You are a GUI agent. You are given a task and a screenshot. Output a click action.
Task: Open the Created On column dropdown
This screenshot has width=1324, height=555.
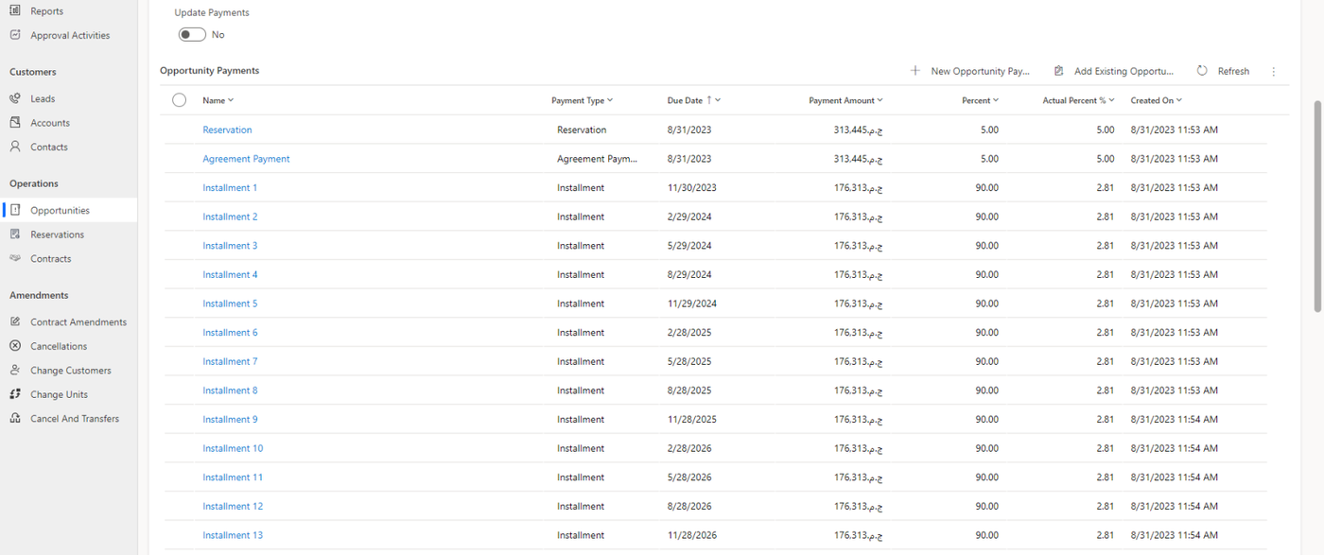(1179, 100)
